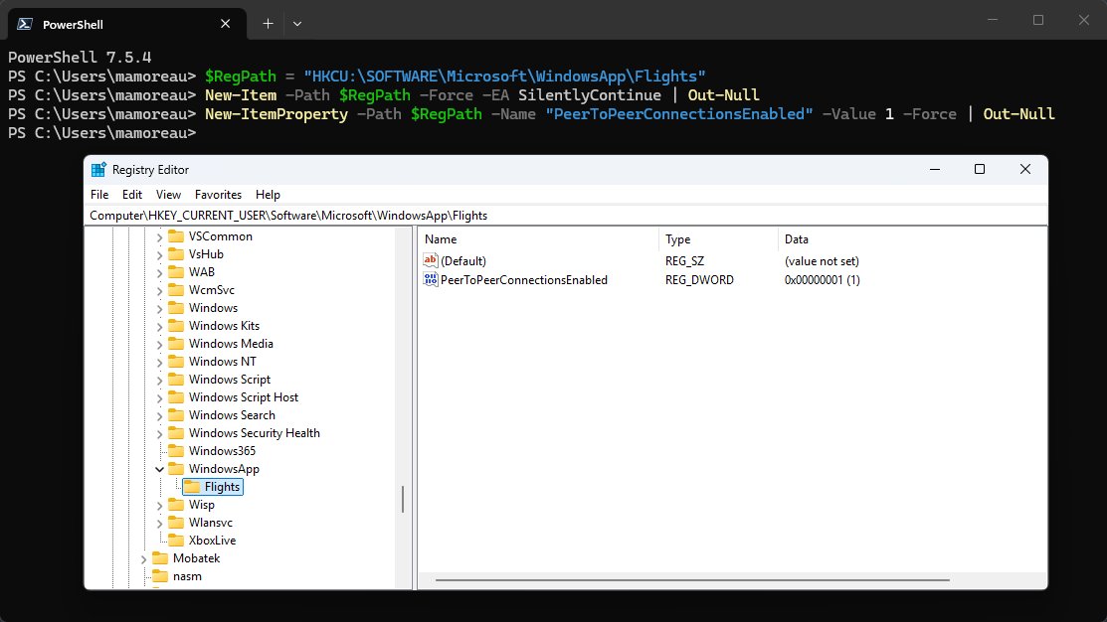The height and width of the screenshot is (622, 1107).
Task: Expand the Windows Search key
Action: [159, 415]
